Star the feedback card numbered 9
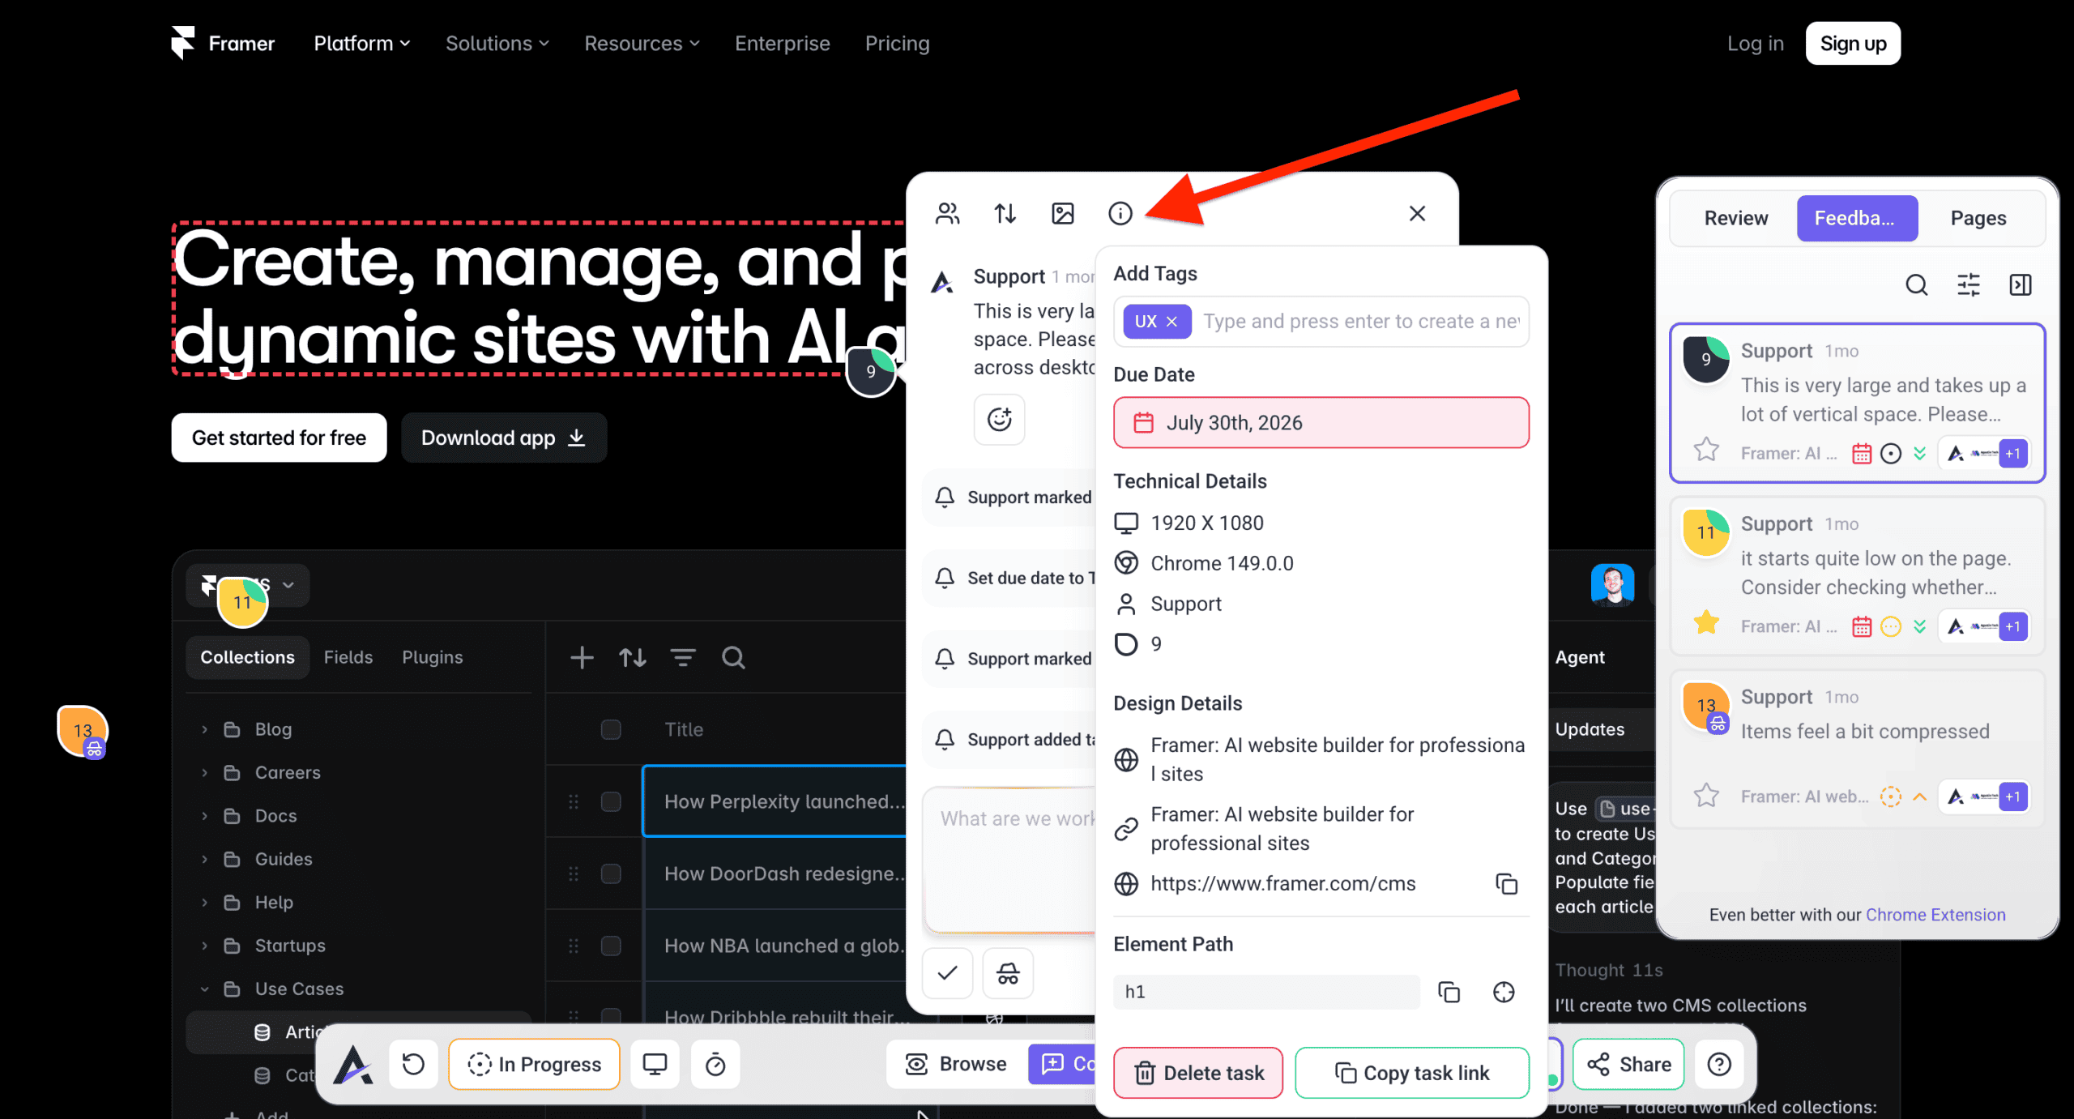 (1706, 450)
